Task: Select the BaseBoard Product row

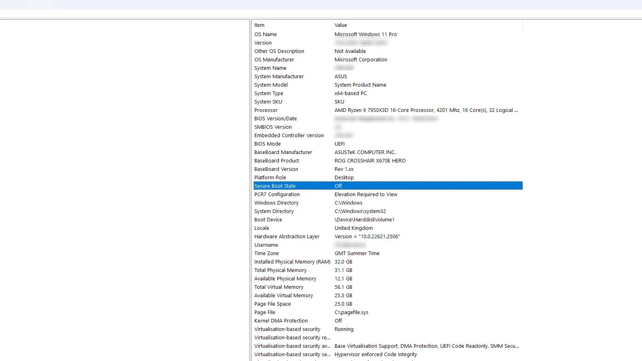Action: point(388,160)
